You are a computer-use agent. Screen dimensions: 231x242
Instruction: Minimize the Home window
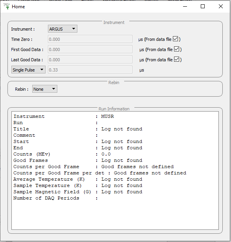point(185,6)
